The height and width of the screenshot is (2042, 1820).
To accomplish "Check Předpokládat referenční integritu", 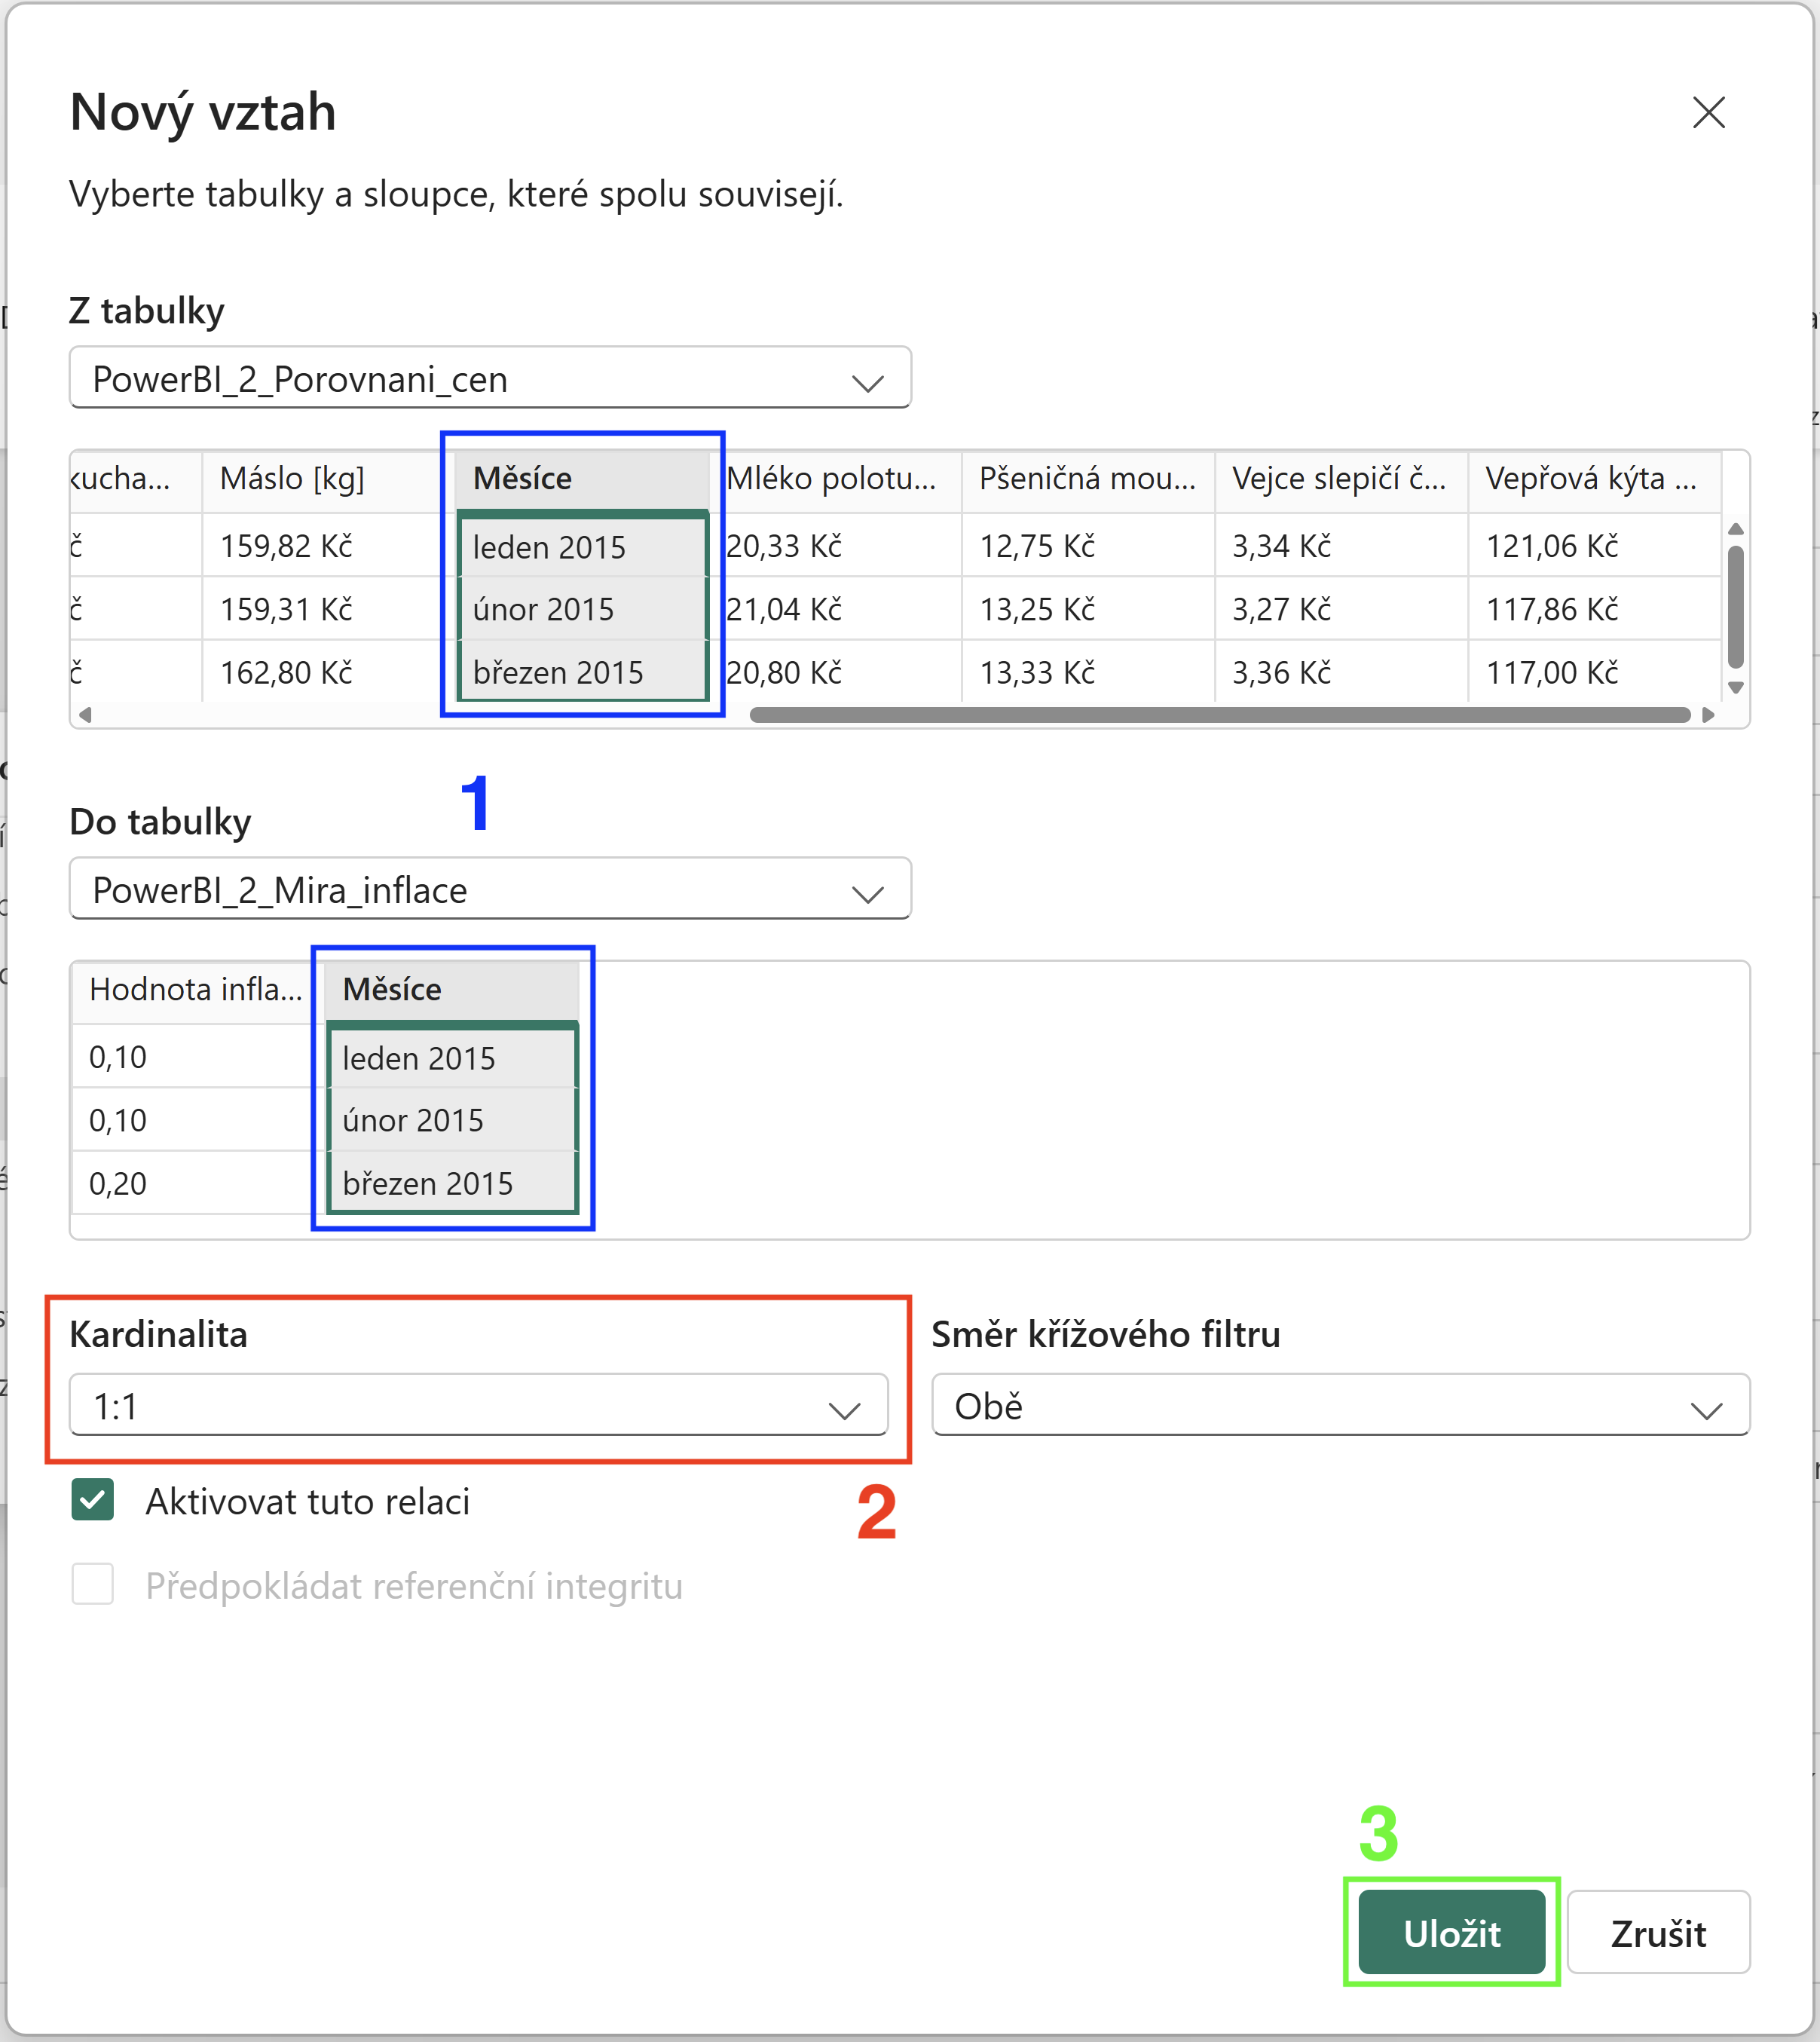I will (x=93, y=1584).
